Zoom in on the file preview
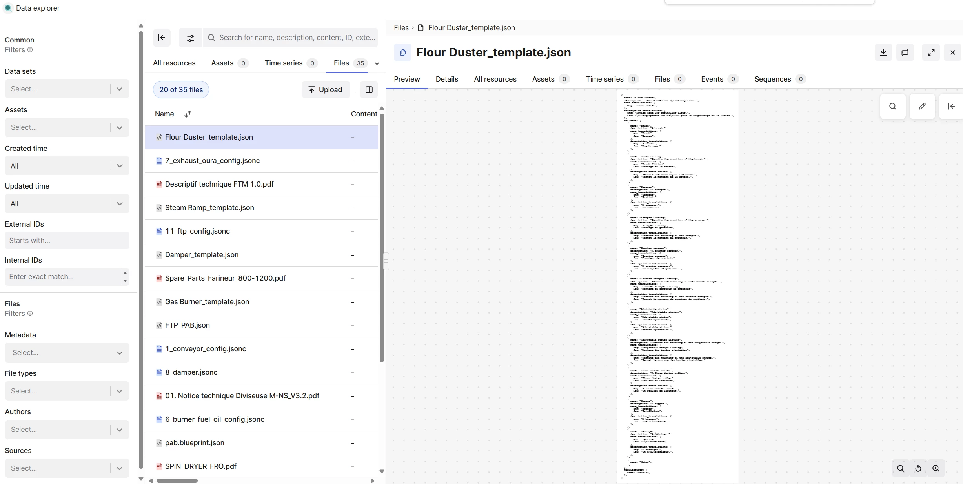Viewport: 963px width, 484px height. click(x=936, y=468)
